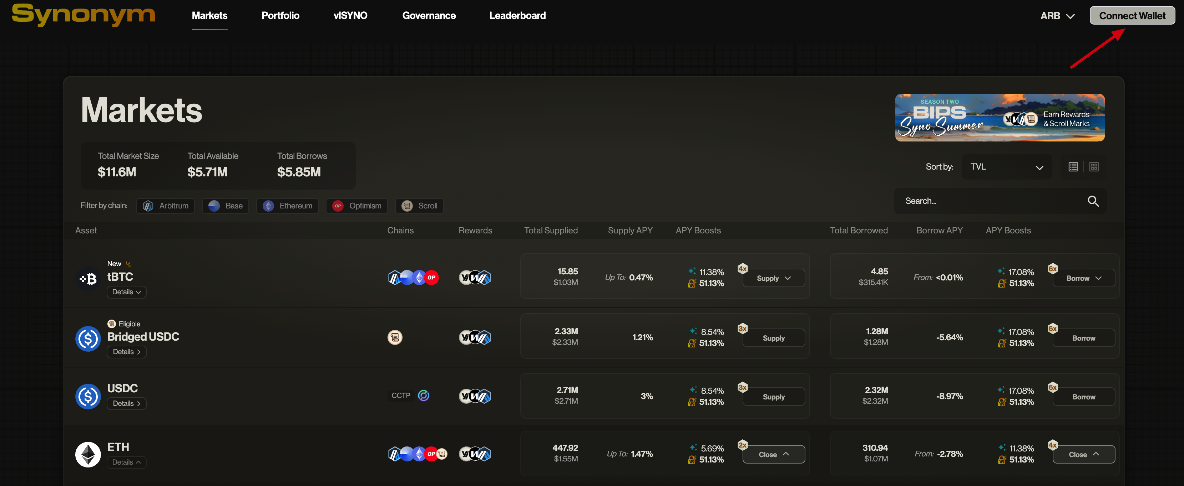The width and height of the screenshot is (1184, 486).
Task: Close the ETH borrow panel
Action: click(x=1084, y=455)
